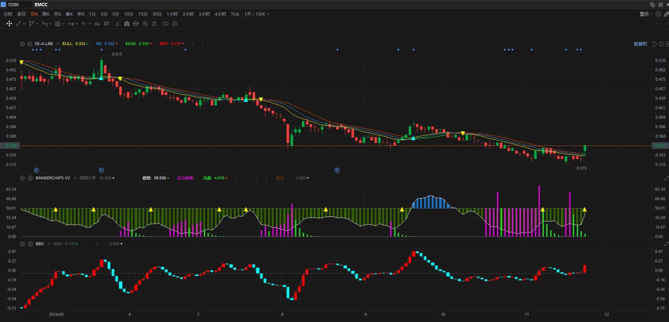Screen dimensions: 669x322
Task: Select the 1分 minute period
Action: tap(92, 14)
